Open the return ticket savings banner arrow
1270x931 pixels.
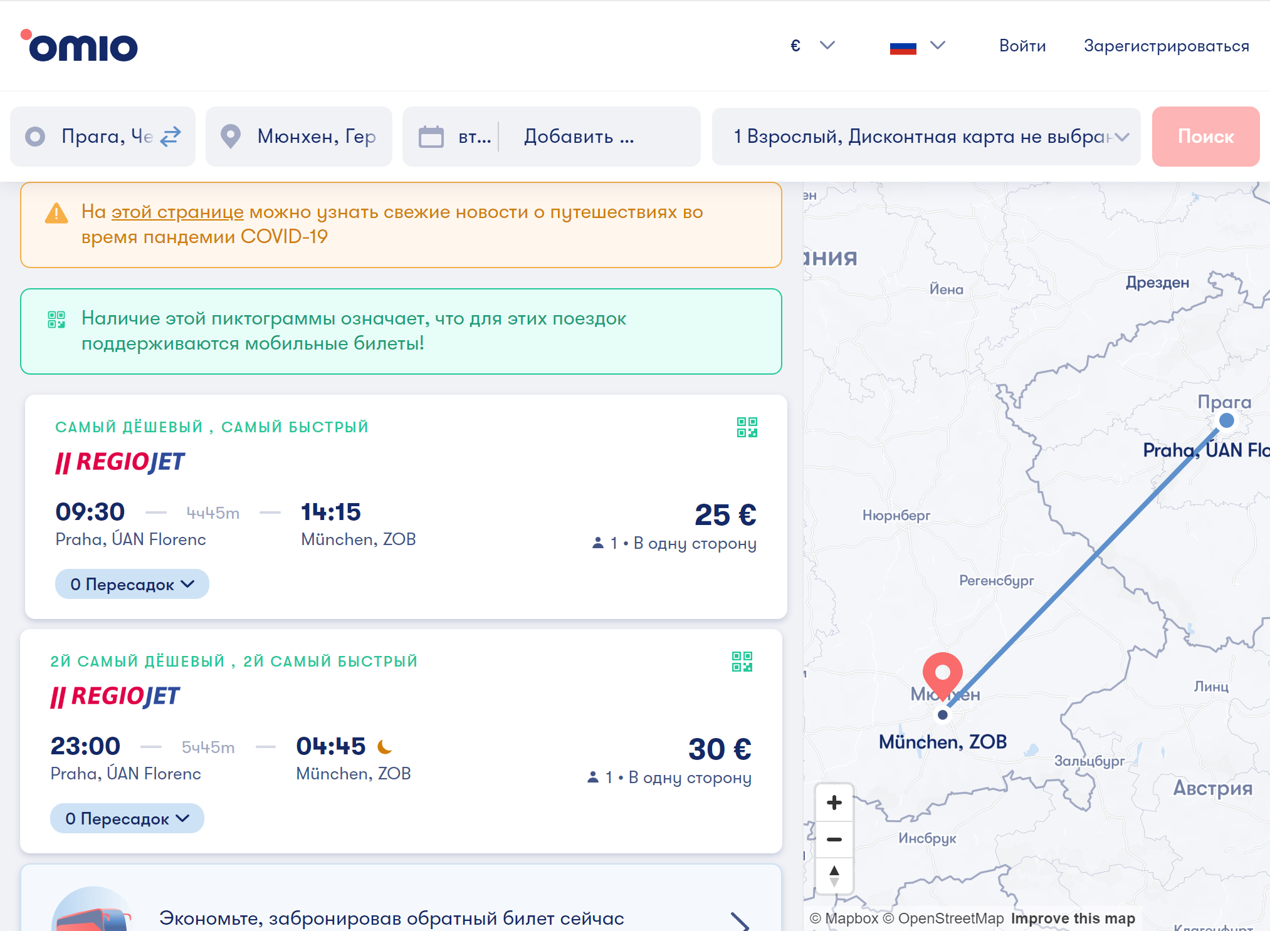tap(740, 921)
